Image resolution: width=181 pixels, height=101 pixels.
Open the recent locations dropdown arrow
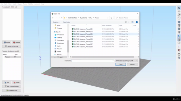tap(59, 18)
